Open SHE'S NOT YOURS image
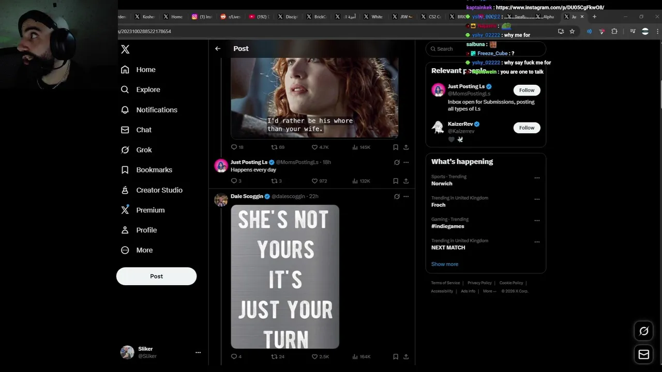 coord(285,277)
